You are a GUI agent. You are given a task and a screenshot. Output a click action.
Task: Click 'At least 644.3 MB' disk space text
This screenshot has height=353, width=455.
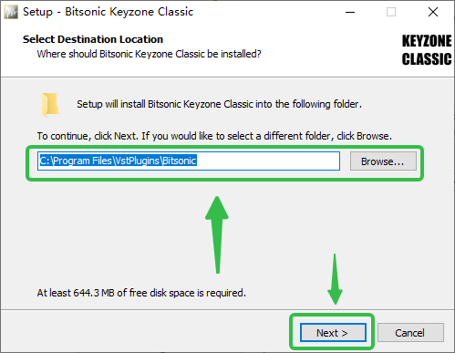pos(141,293)
